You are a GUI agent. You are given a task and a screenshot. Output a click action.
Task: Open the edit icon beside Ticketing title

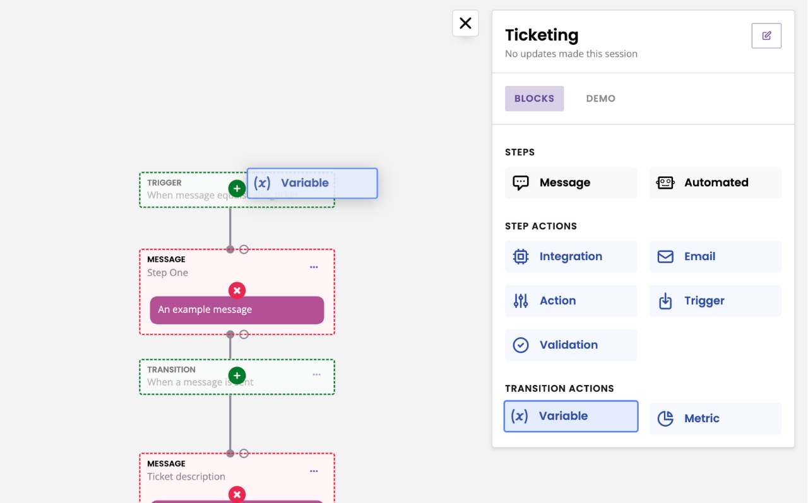click(766, 35)
